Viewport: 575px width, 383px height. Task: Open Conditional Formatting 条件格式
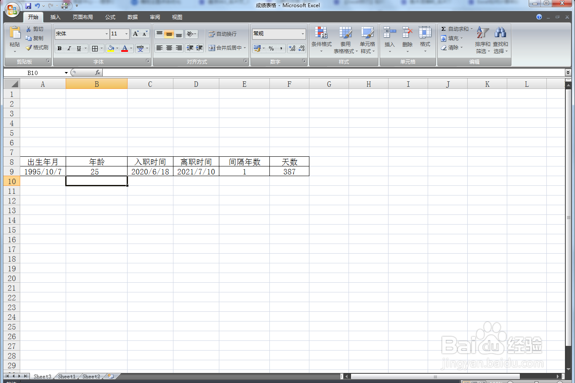(x=322, y=40)
